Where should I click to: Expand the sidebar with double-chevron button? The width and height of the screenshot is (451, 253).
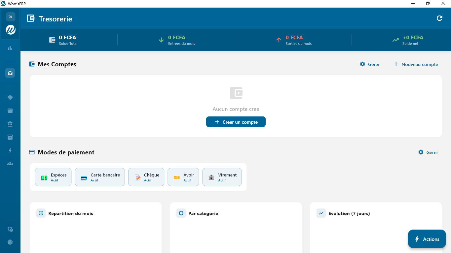11,17
